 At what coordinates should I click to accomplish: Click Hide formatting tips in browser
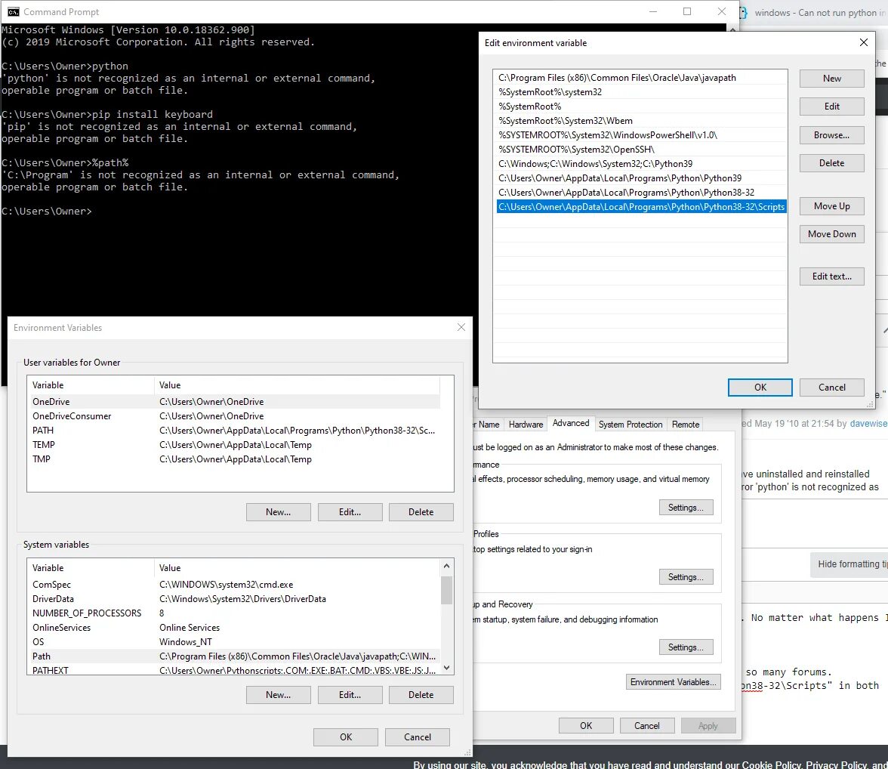(x=849, y=564)
